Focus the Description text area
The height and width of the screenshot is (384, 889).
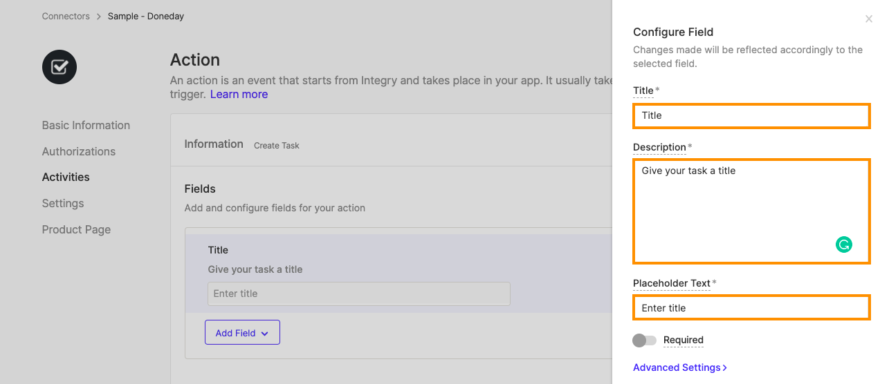[751, 211]
